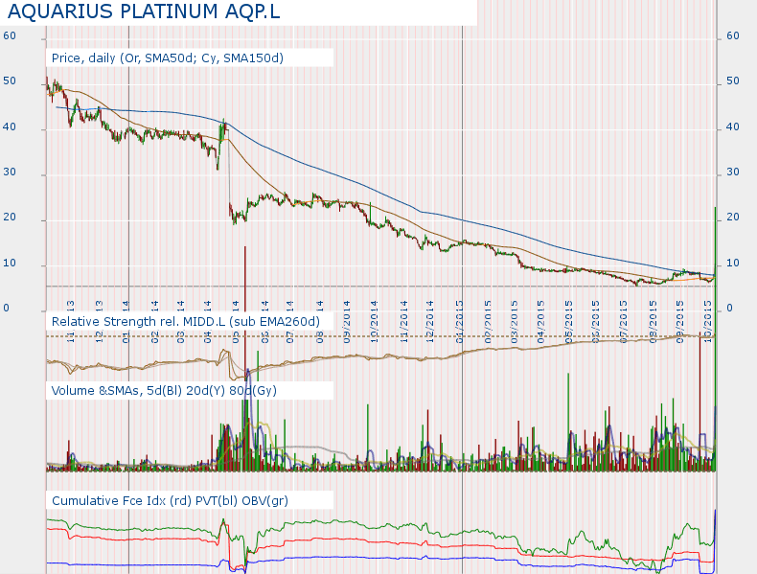The height and width of the screenshot is (574, 757).
Task: Select the 'Volume &SMAs, 5d(Bl) 20d(Y) 80d(Gy)' label
Action: click(164, 391)
